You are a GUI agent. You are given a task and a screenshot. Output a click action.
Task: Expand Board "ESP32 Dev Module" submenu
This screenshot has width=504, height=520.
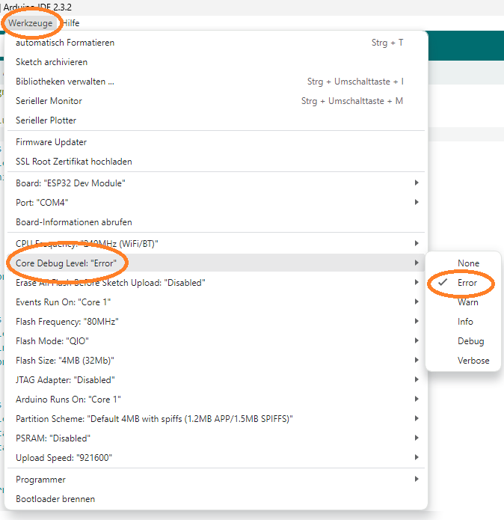click(215, 183)
